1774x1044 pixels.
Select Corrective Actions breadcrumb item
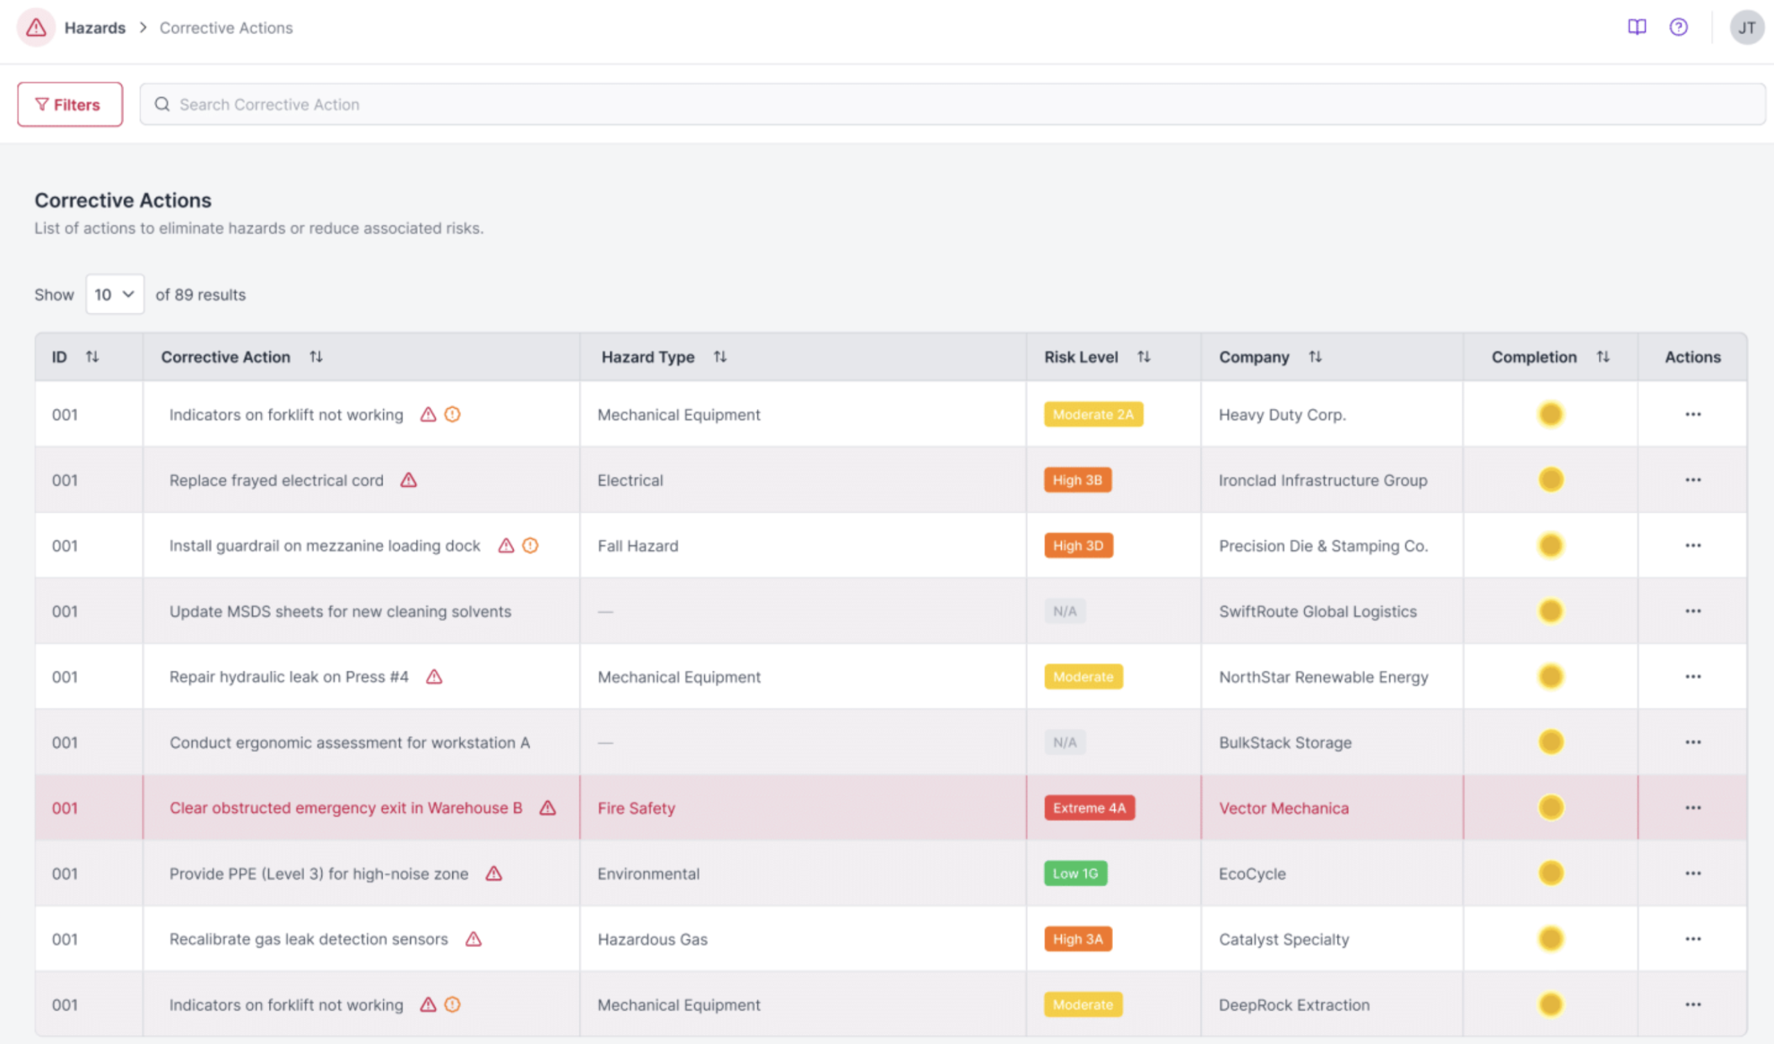[226, 28]
